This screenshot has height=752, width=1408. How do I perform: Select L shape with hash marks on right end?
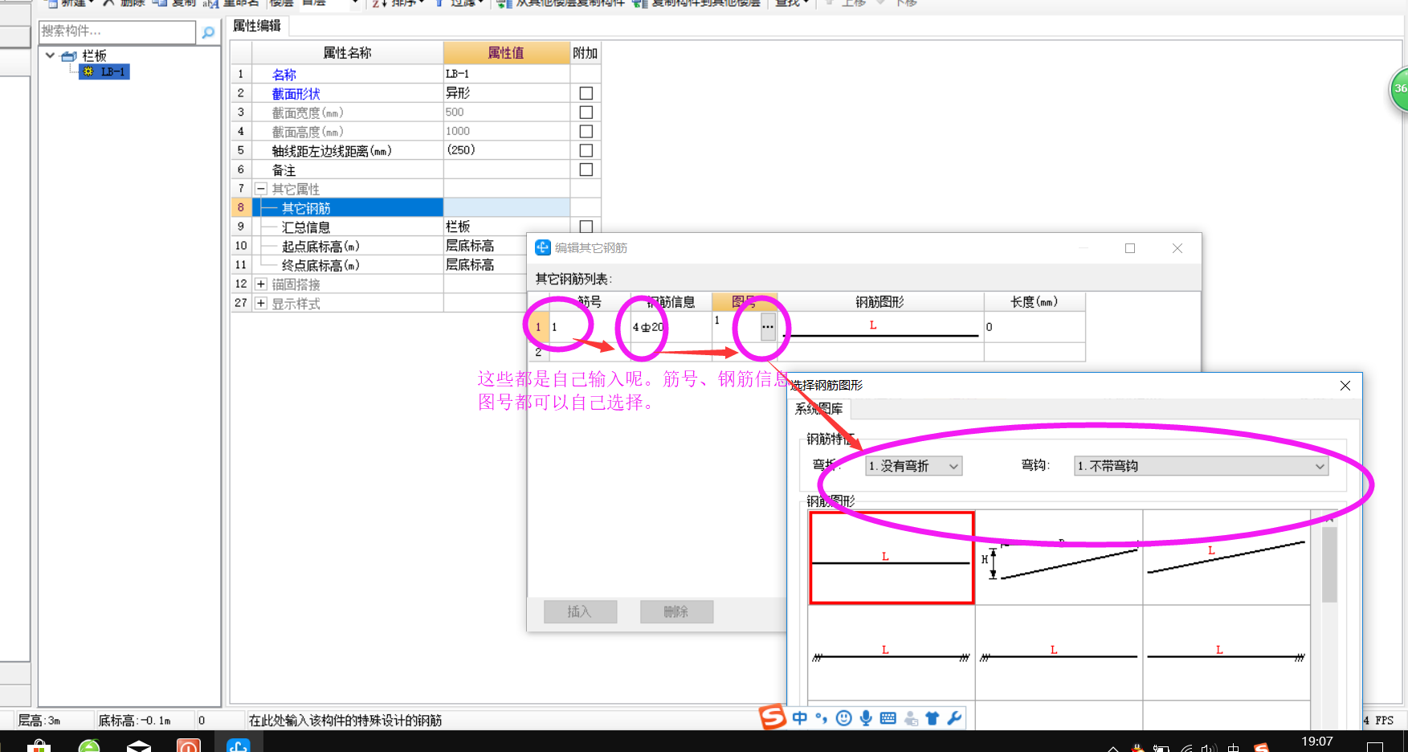[1226, 652]
